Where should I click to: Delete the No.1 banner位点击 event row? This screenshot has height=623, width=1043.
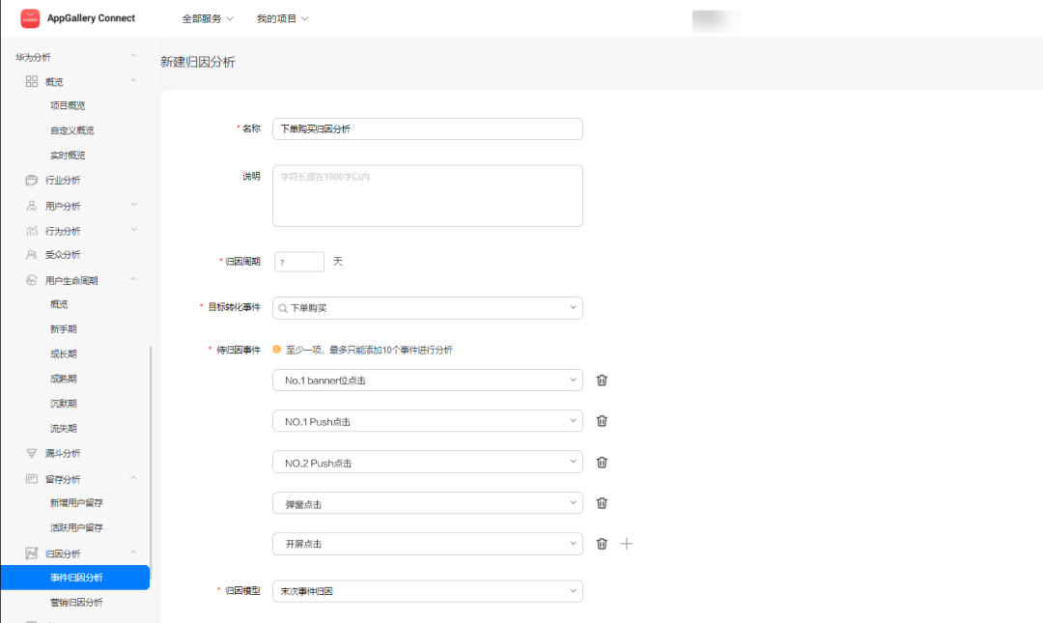coord(602,381)
